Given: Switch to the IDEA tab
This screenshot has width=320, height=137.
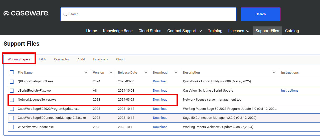Looking at the screenshot, I should [x=42, y=59].
